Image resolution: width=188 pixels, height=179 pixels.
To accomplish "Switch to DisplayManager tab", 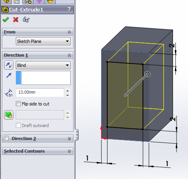I will pyautogui.click(x=50, y=2).
